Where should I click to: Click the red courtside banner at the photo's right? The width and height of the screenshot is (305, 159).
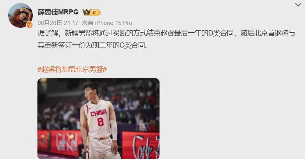[141, 145]
